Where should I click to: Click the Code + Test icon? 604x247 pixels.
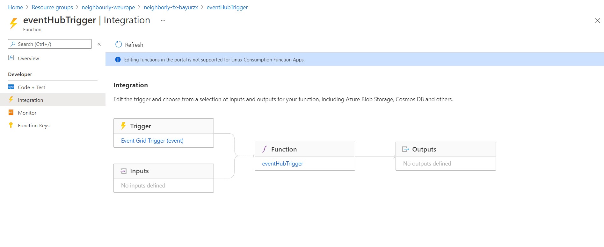click(11, 87)
